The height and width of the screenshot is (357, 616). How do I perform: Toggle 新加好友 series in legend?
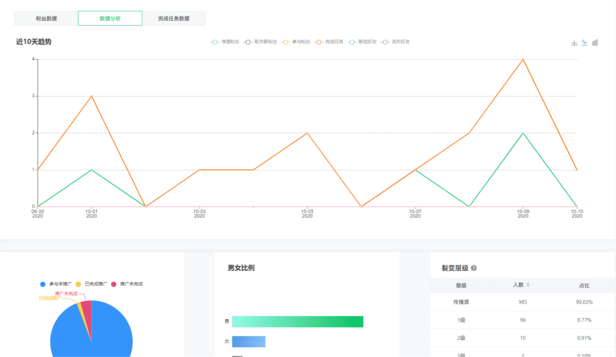click(362, 42)
